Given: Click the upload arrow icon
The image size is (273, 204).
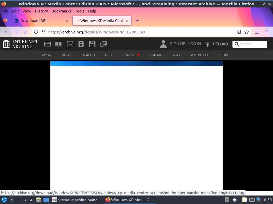Looking at the screenshot, I should point(207,44).
